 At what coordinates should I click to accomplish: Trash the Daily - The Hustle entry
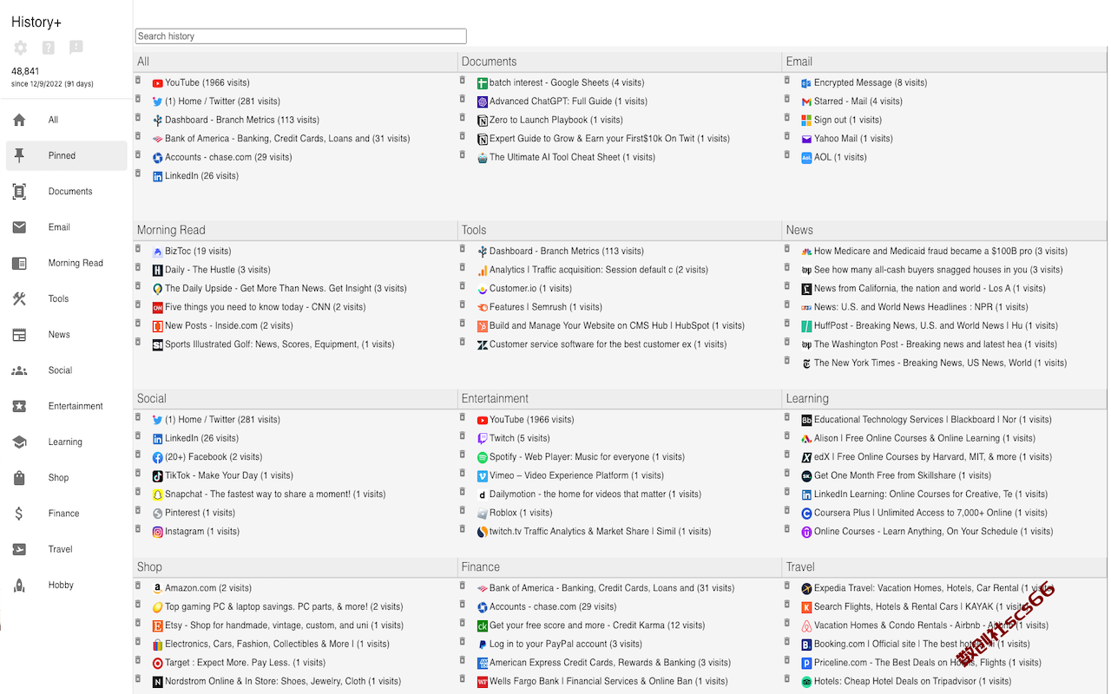(x=138, y=268)
